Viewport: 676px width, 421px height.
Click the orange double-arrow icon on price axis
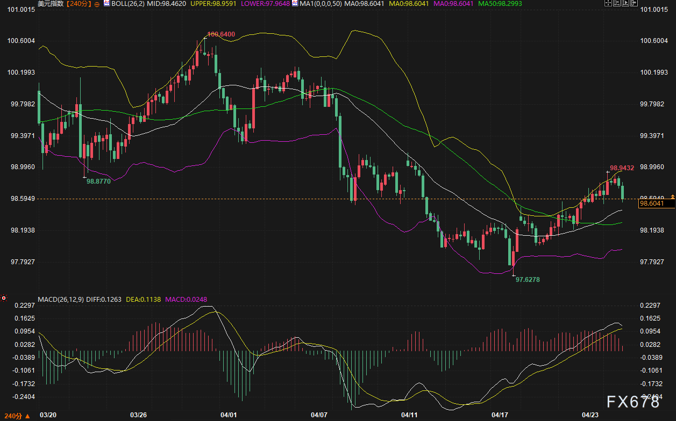pyautogui.click(x=672, y=197)
